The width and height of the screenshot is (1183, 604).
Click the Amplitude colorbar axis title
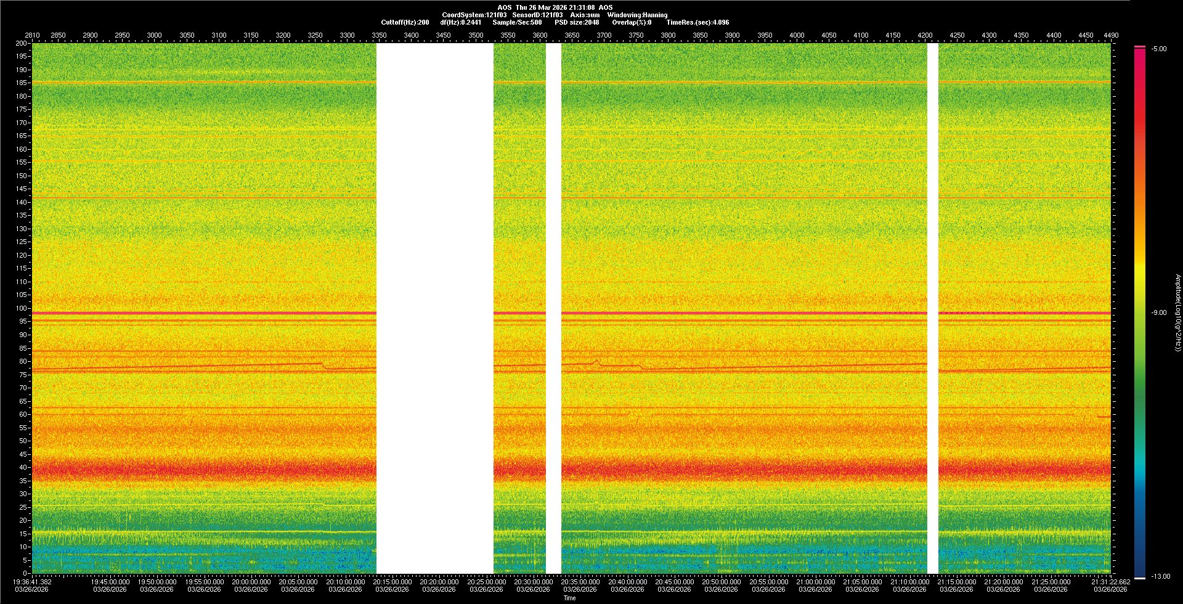click(x=1177, y=312)
